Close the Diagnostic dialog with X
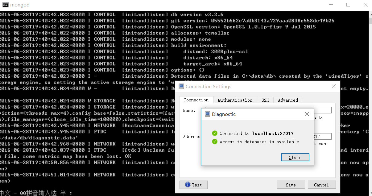 coord(307,114)
